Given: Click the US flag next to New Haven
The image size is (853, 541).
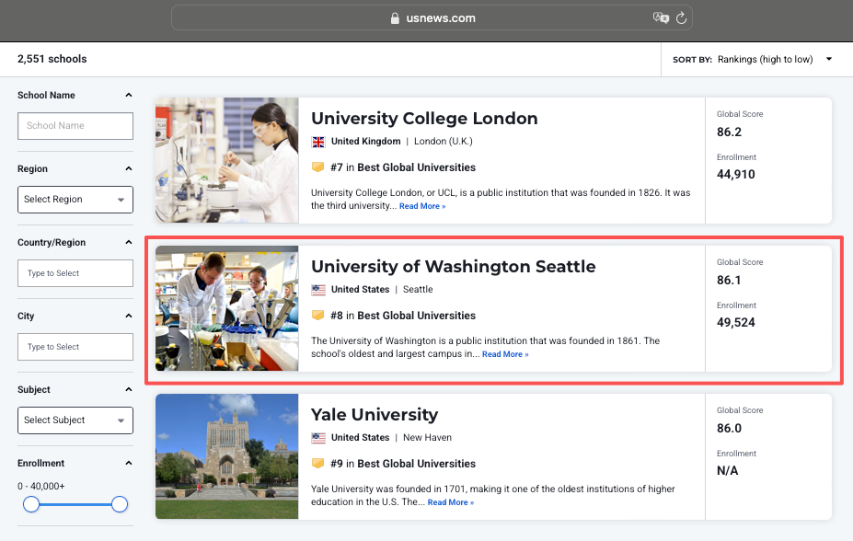Looking at the screenshot, I should [318, 438].
